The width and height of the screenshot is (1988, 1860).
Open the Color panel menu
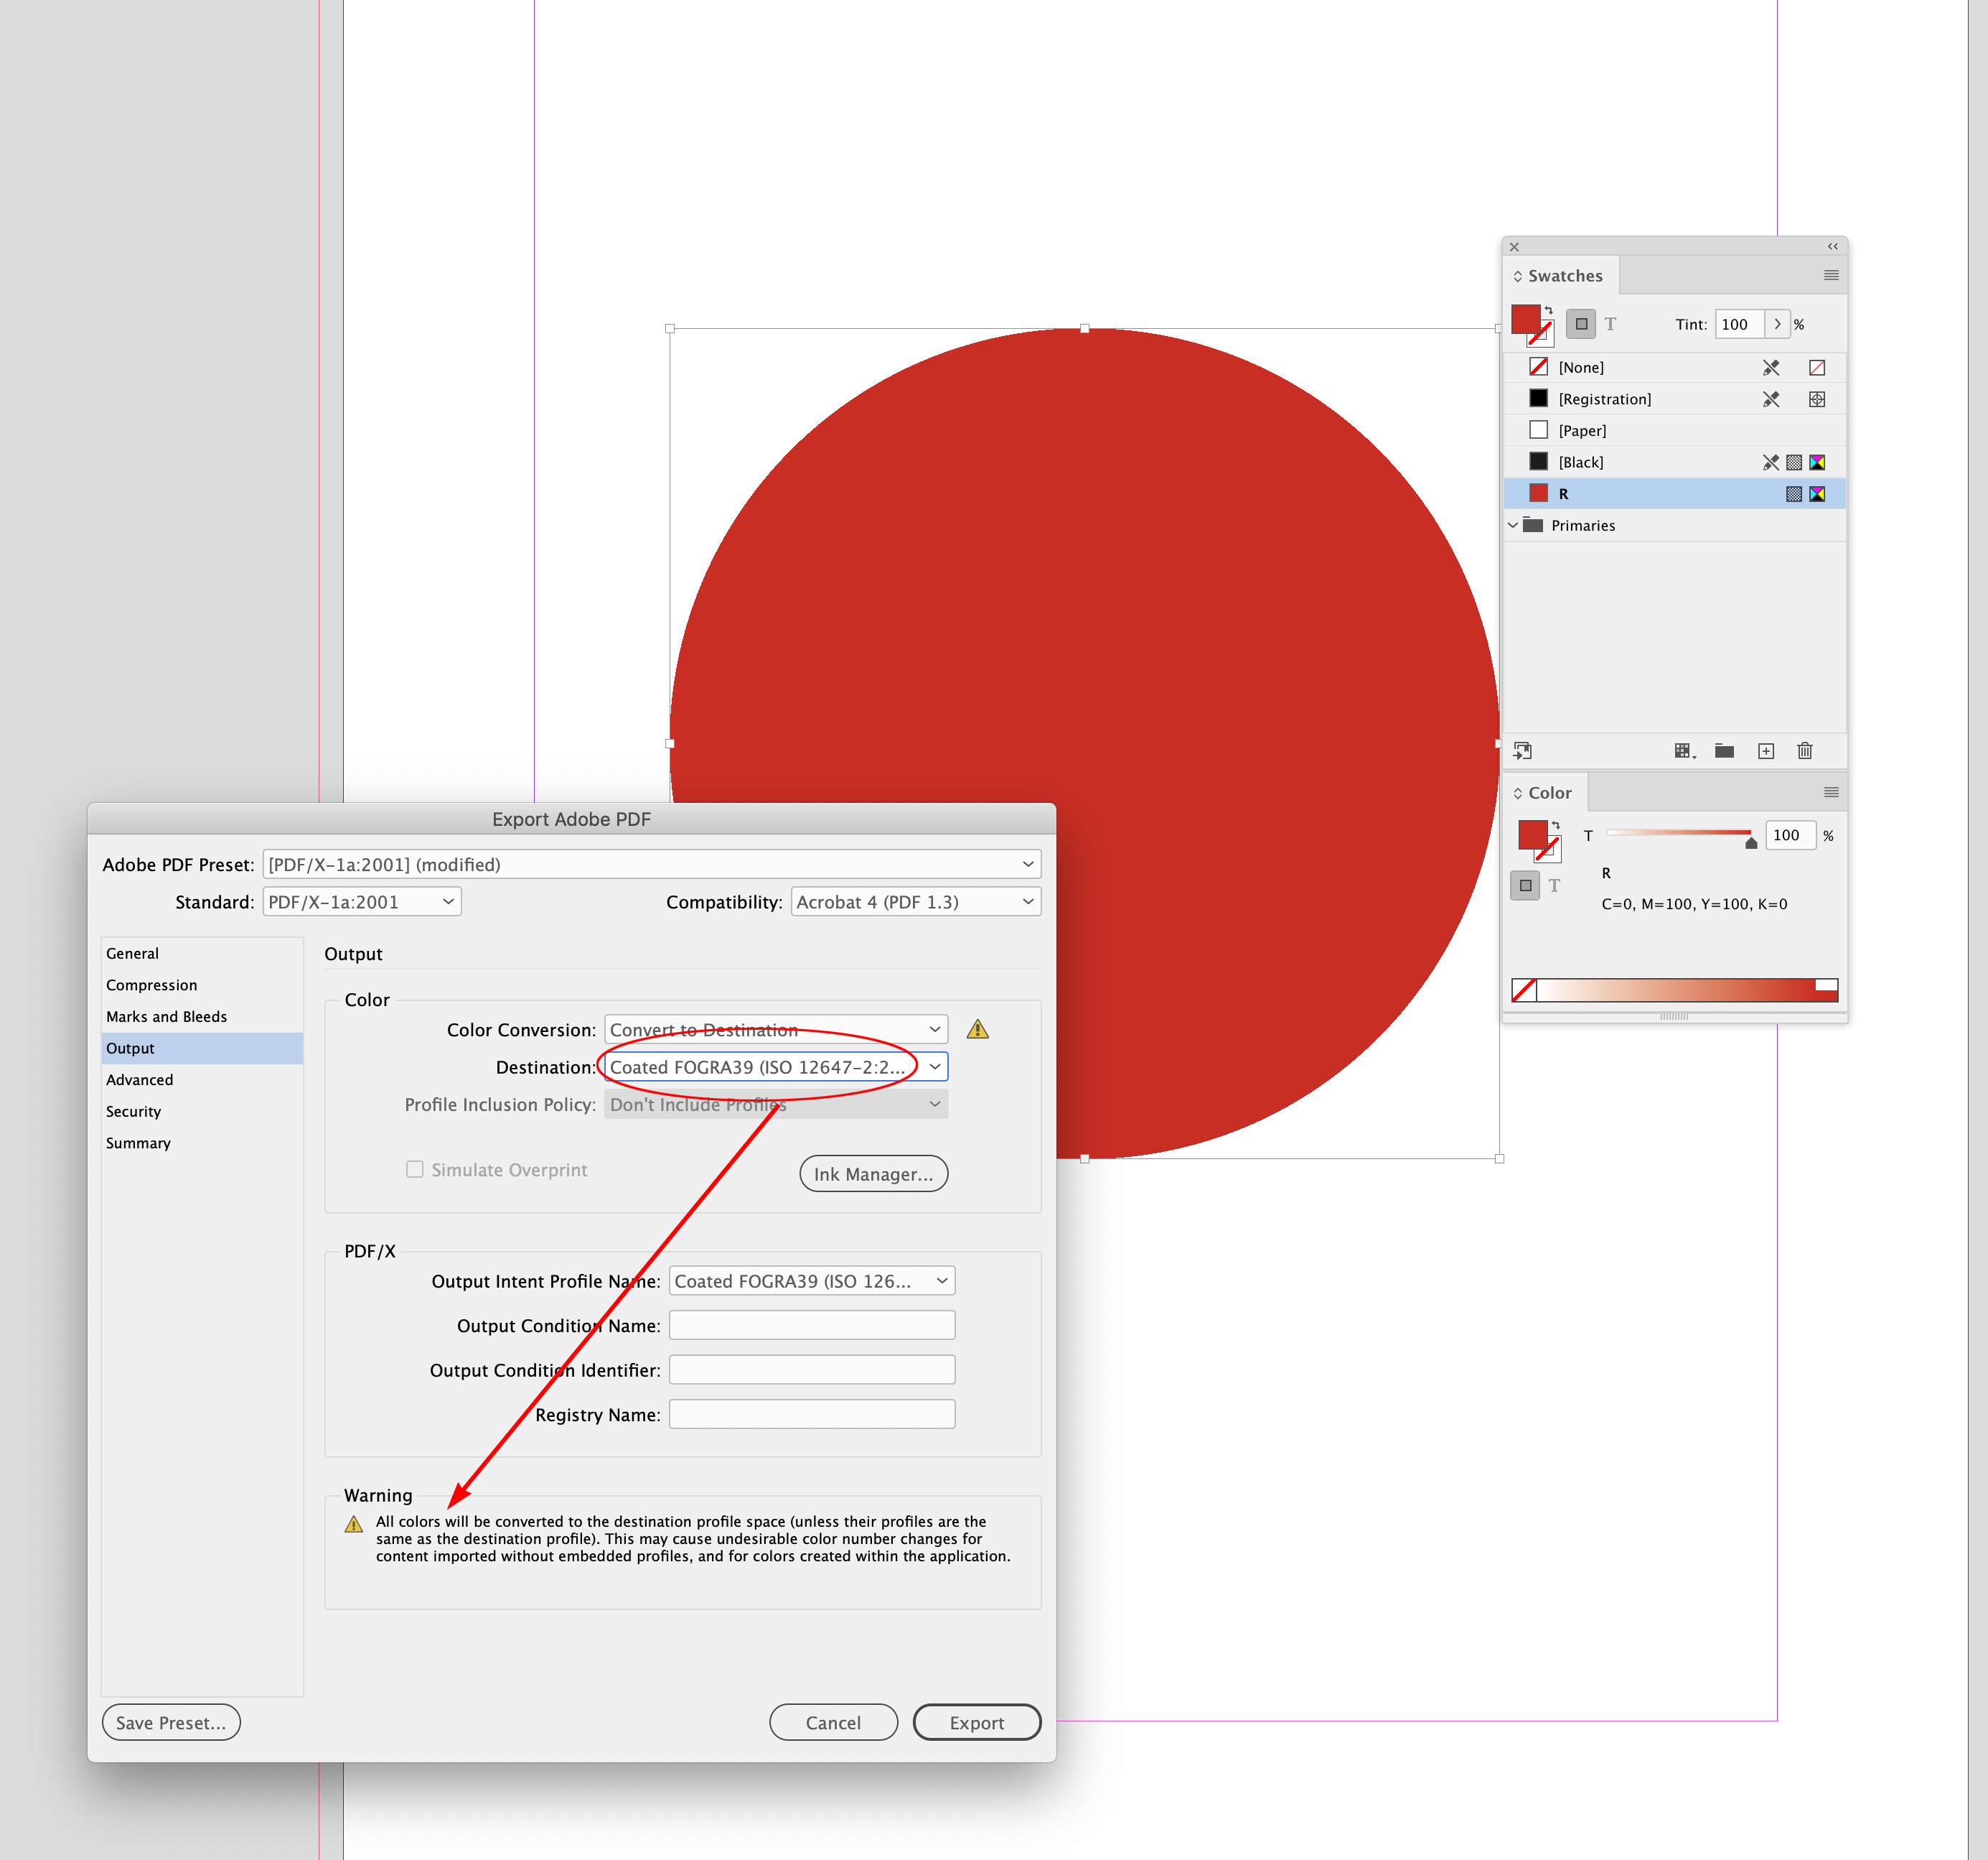point(1831,791)
